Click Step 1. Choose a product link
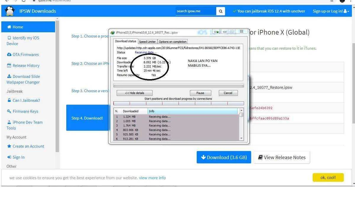 [x=90, y=36]
